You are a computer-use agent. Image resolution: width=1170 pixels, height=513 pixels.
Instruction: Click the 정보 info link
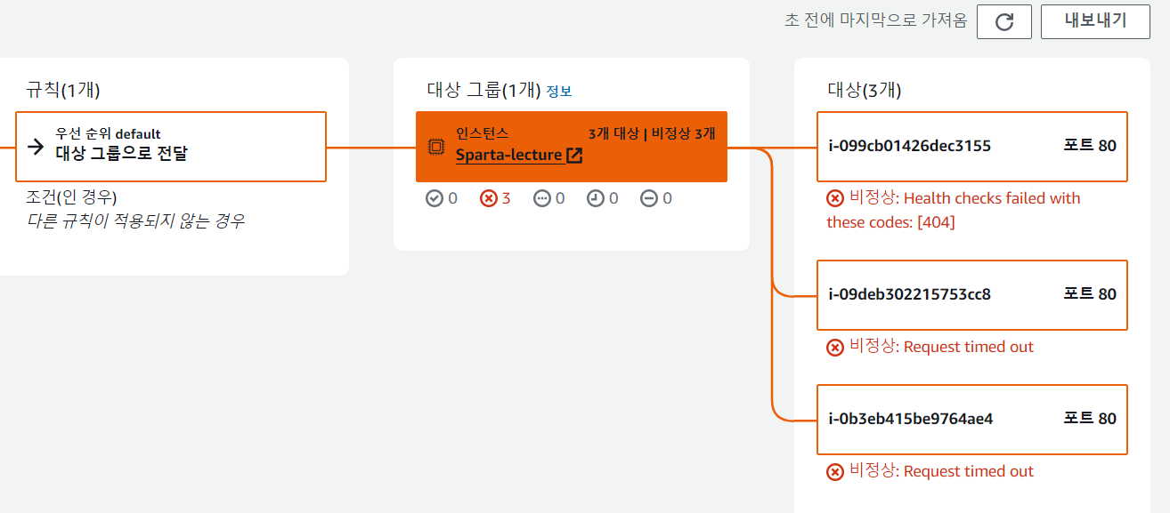(x=559, y=91)
